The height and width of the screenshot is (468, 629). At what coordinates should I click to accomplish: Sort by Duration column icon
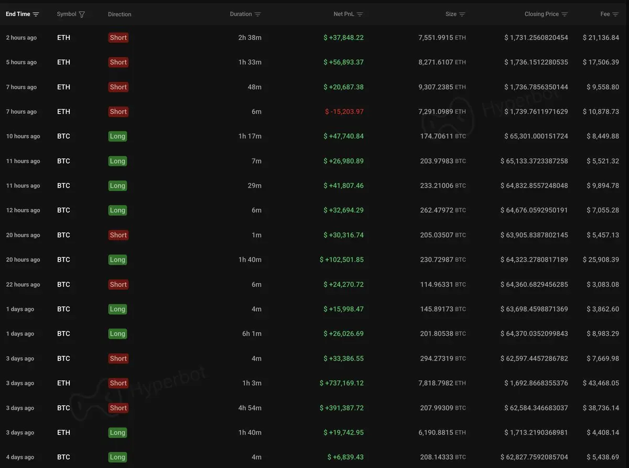(257, 14)
